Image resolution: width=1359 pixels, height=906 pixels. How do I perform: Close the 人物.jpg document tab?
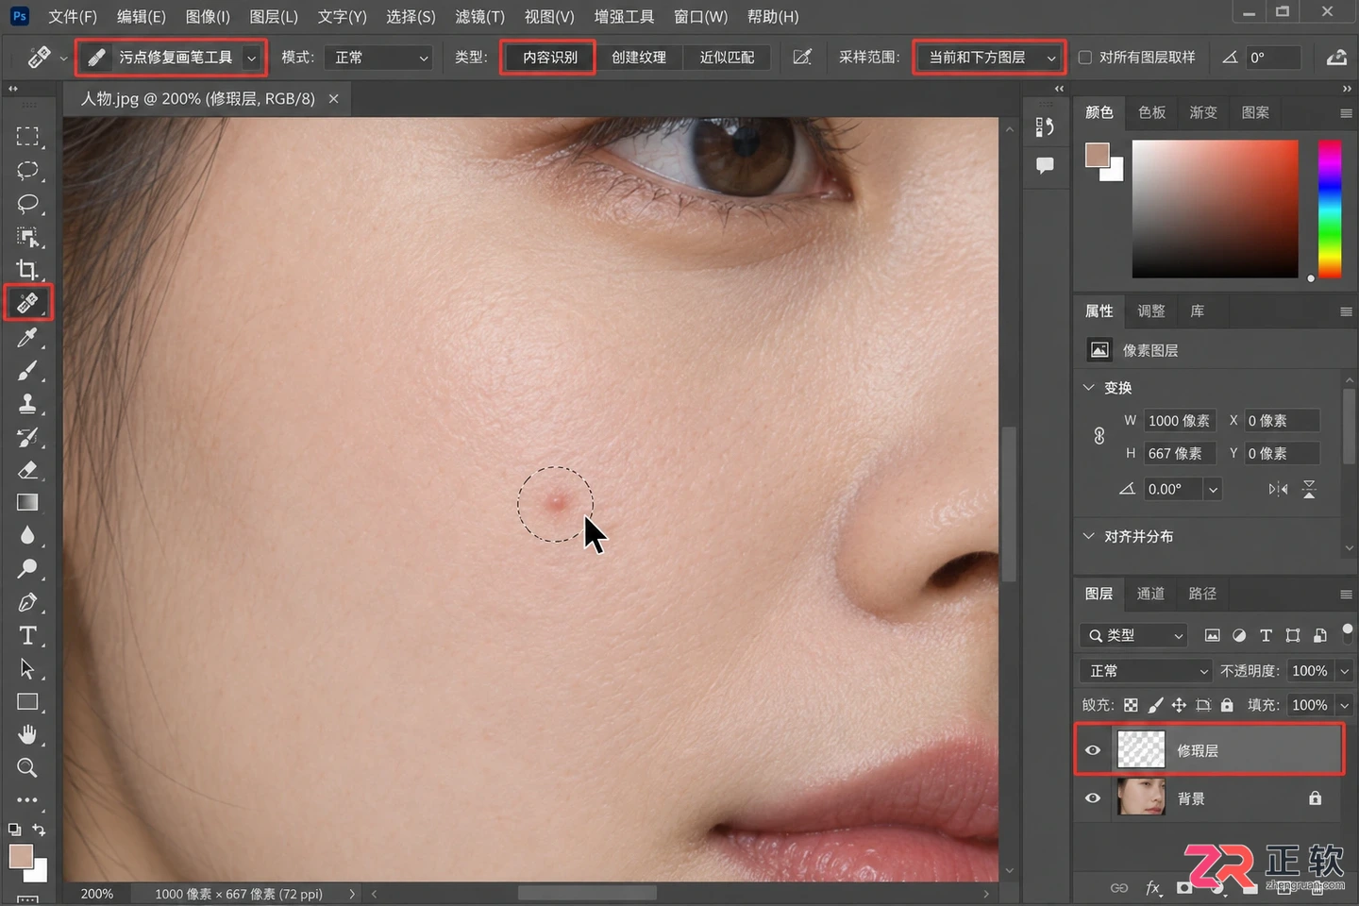(333, 98)
